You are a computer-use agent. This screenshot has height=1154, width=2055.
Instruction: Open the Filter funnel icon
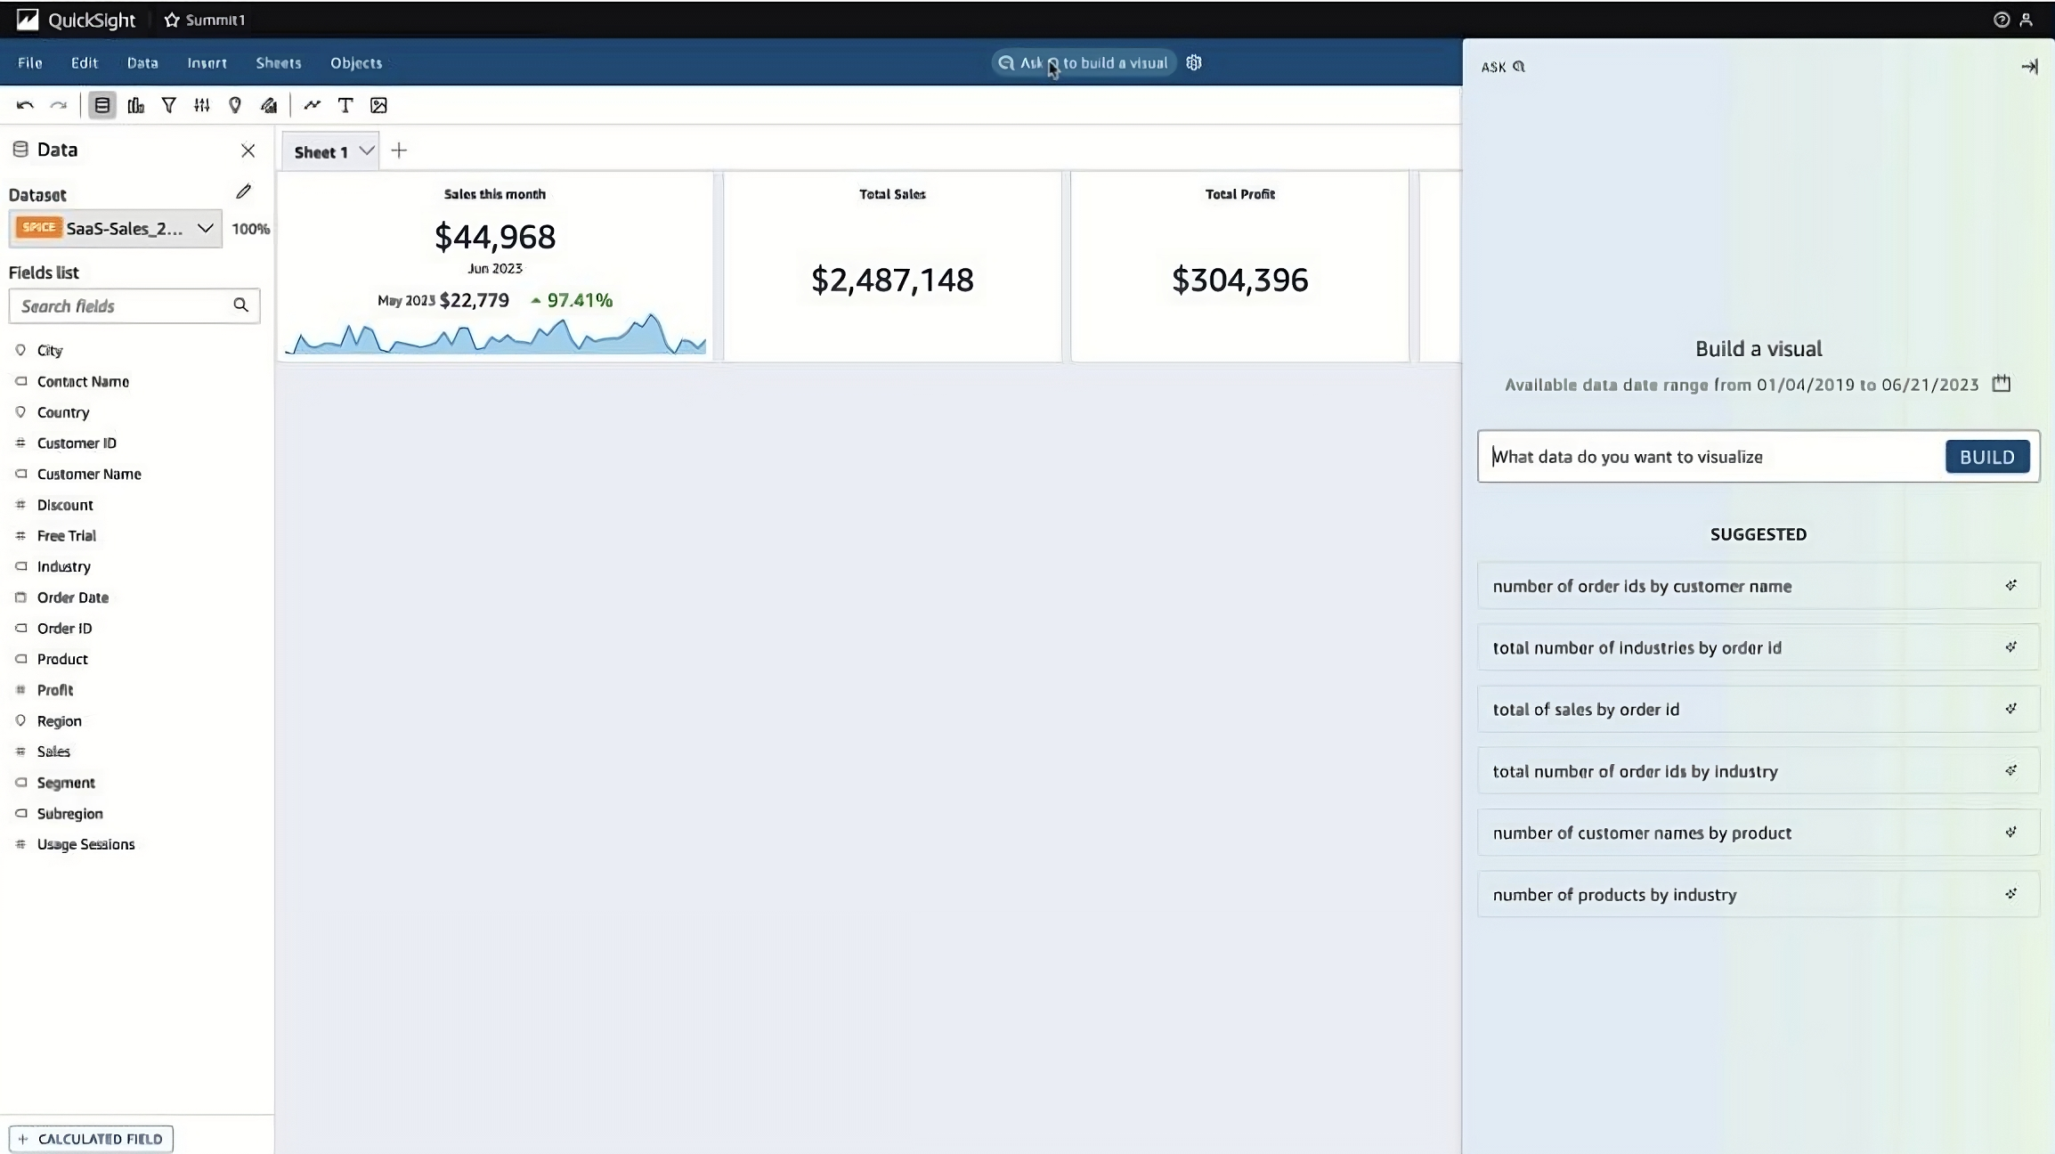168,105
